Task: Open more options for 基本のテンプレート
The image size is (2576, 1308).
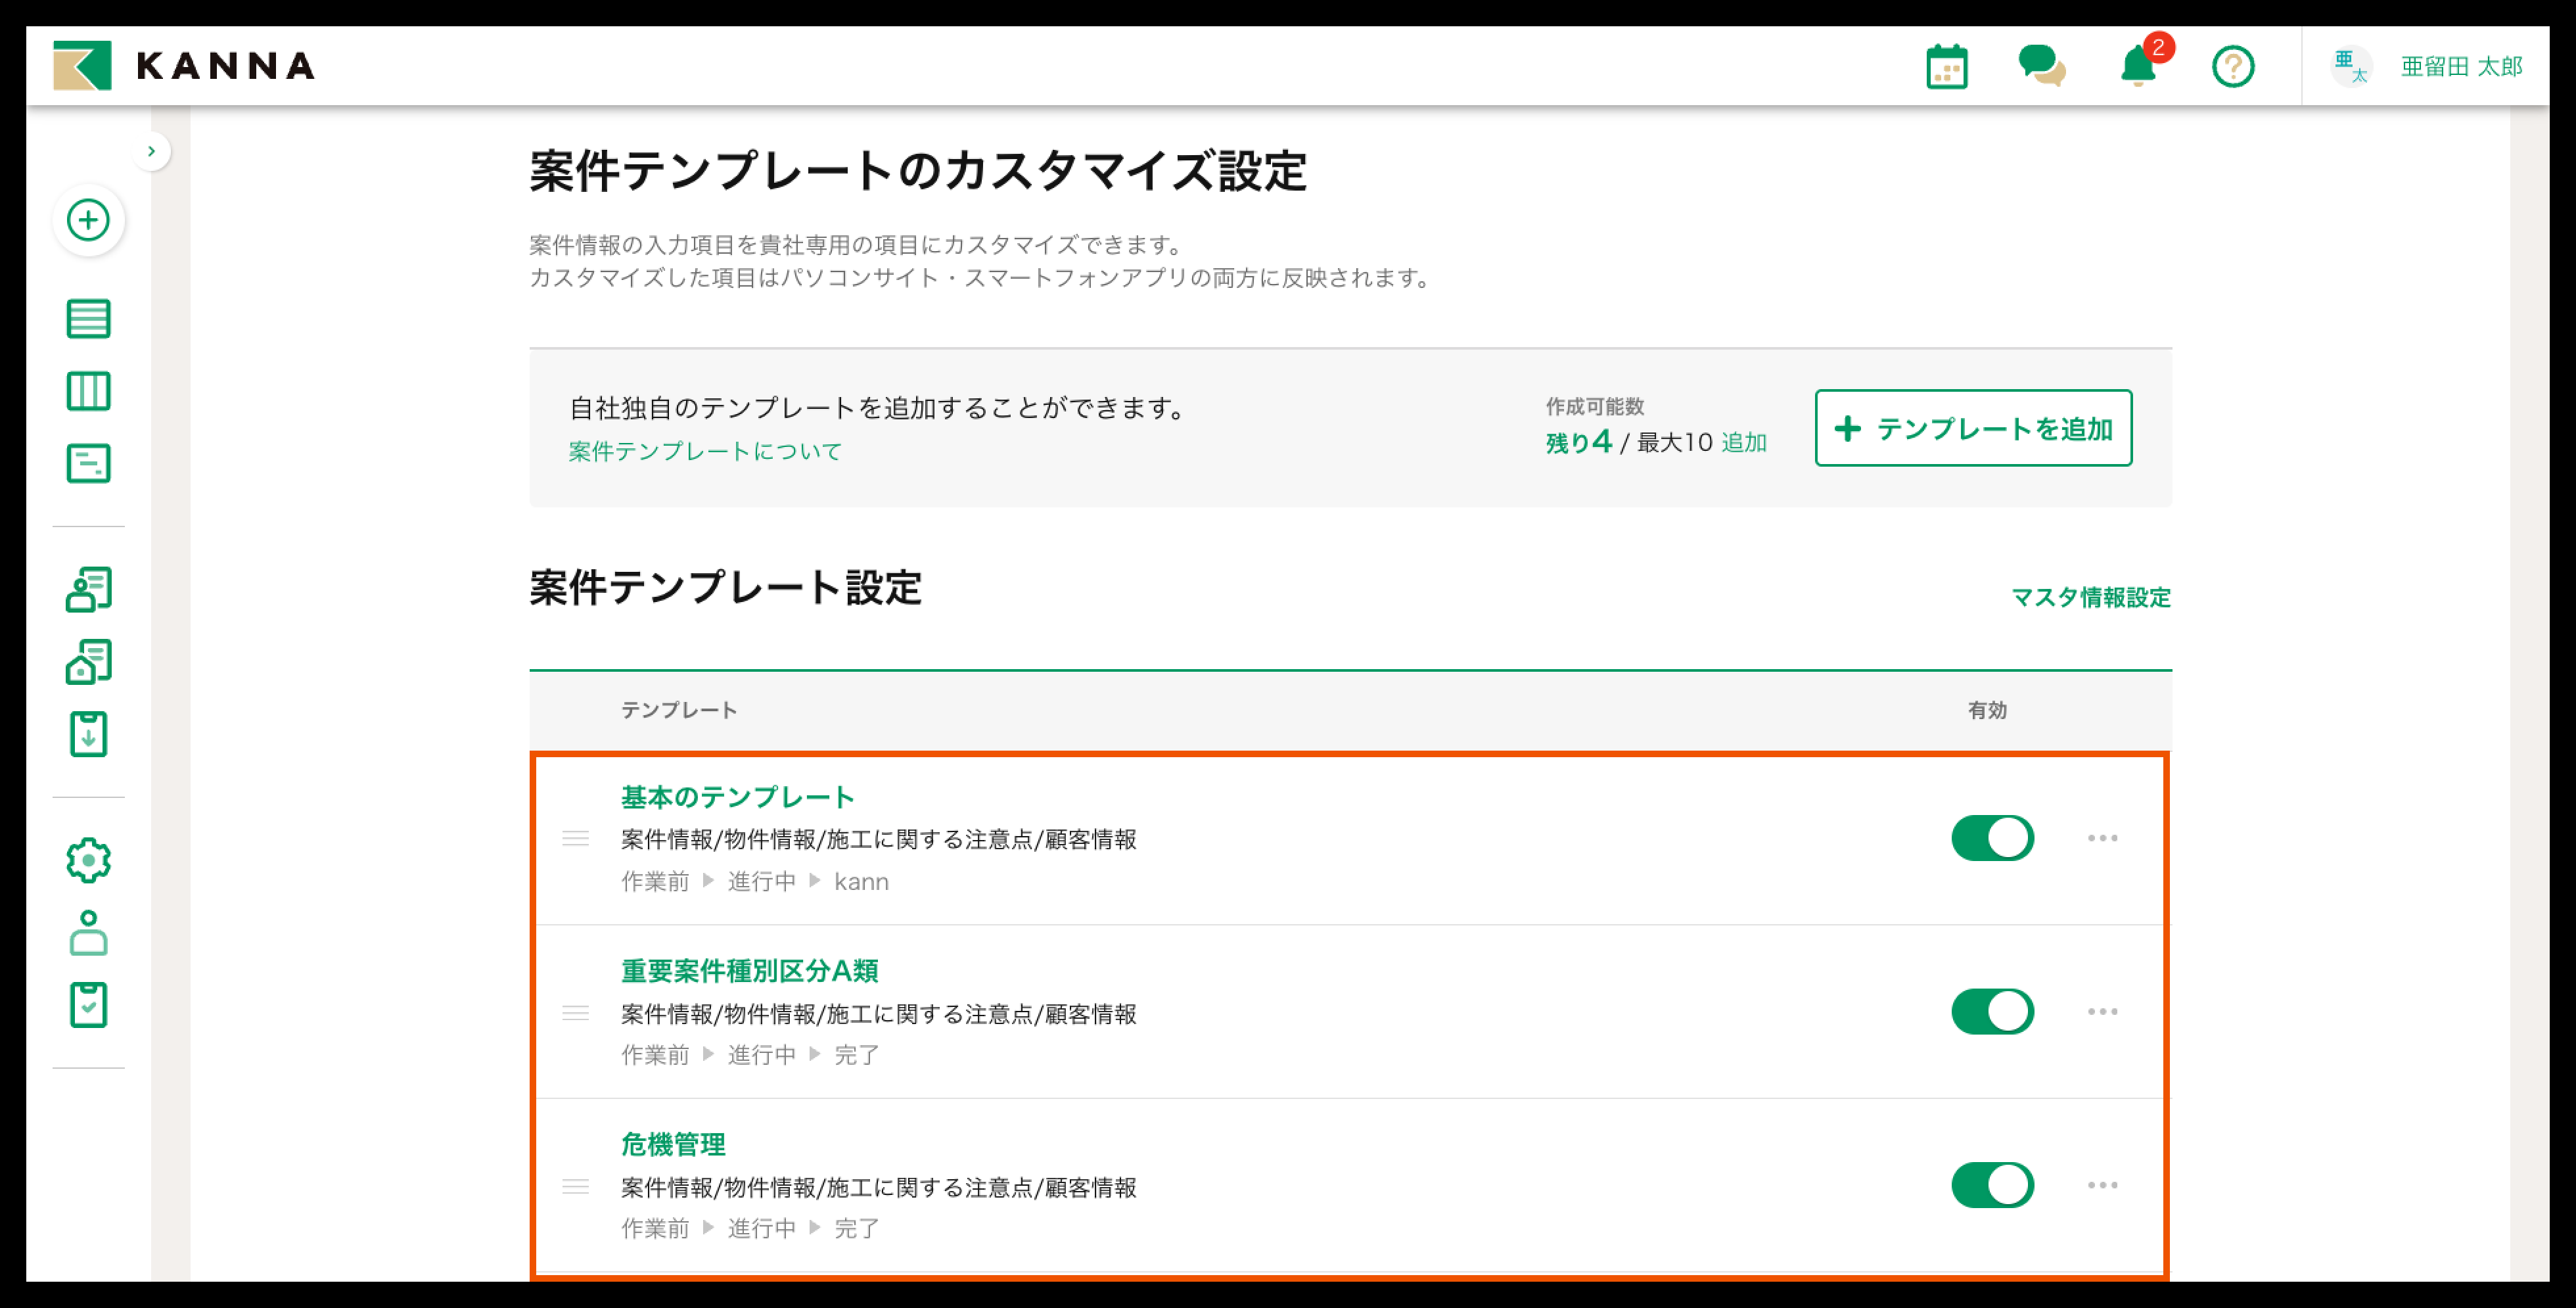Action: click(2102, 838)
